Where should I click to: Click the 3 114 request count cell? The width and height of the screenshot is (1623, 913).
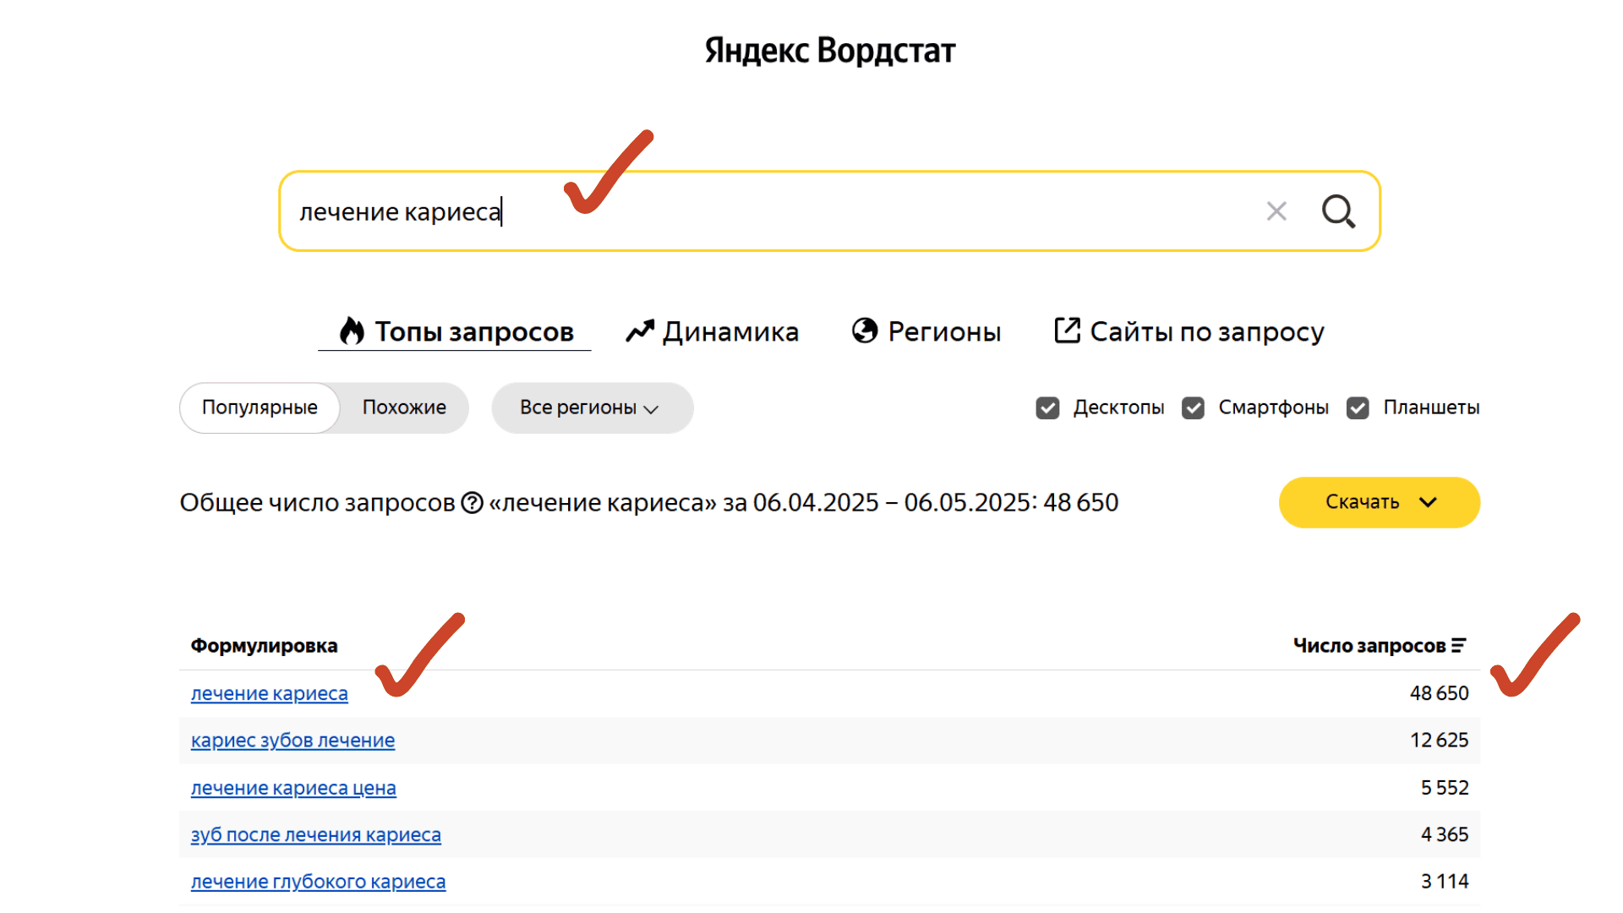tap(1445, 882)
